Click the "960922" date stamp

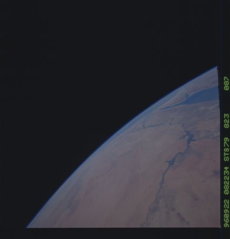(x=227, y=214)
